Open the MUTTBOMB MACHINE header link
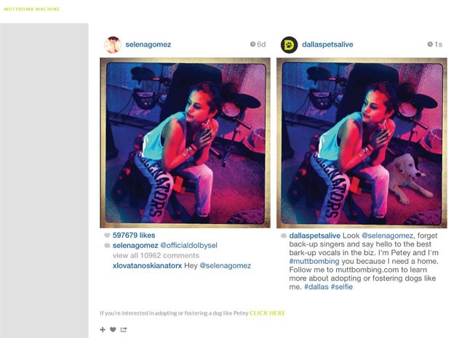Image resolution: width=451 pixels, height=338 pixels. pos(31,9)
